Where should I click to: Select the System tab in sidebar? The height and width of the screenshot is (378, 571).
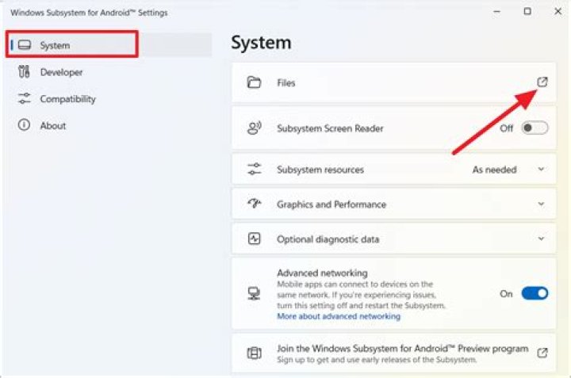coord(55,45)
